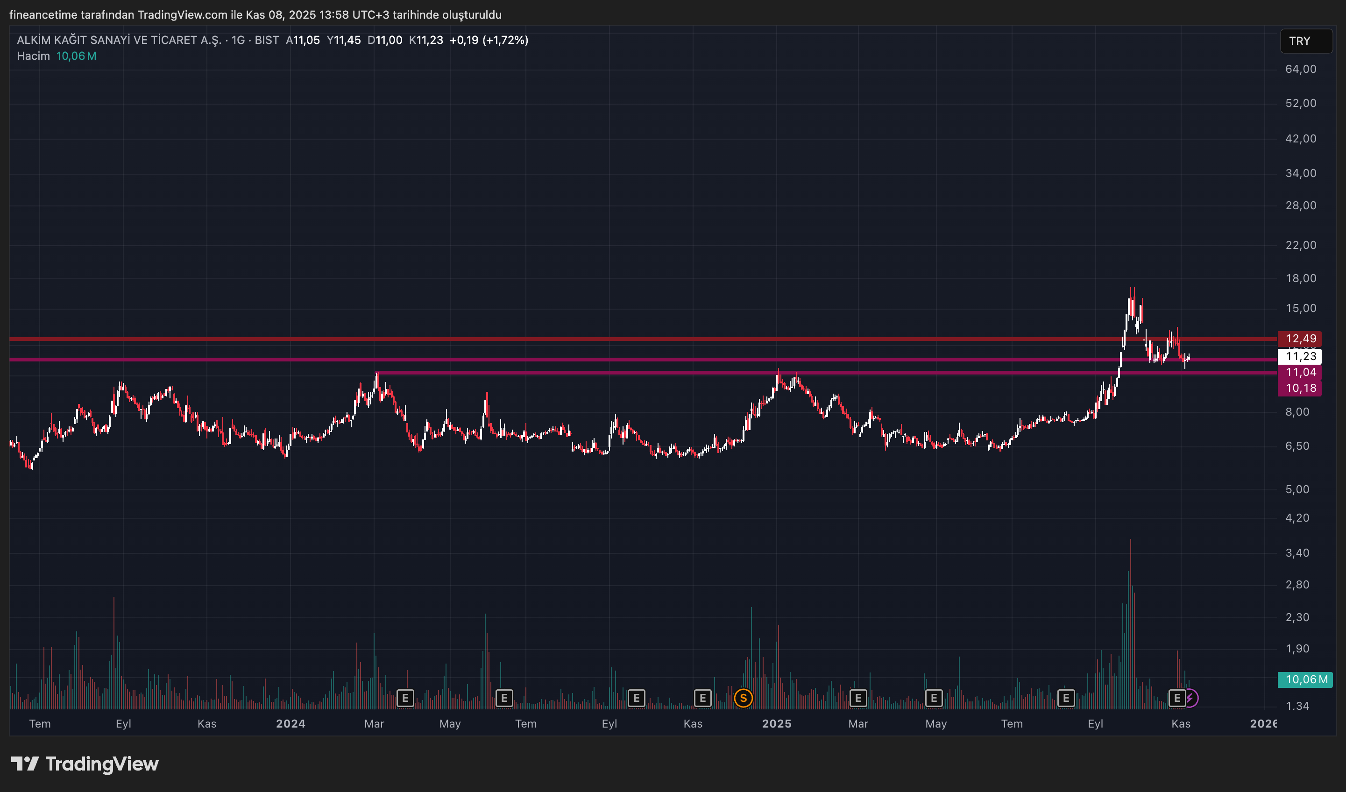Click the 2025 label on the time axis

(776, 724)
